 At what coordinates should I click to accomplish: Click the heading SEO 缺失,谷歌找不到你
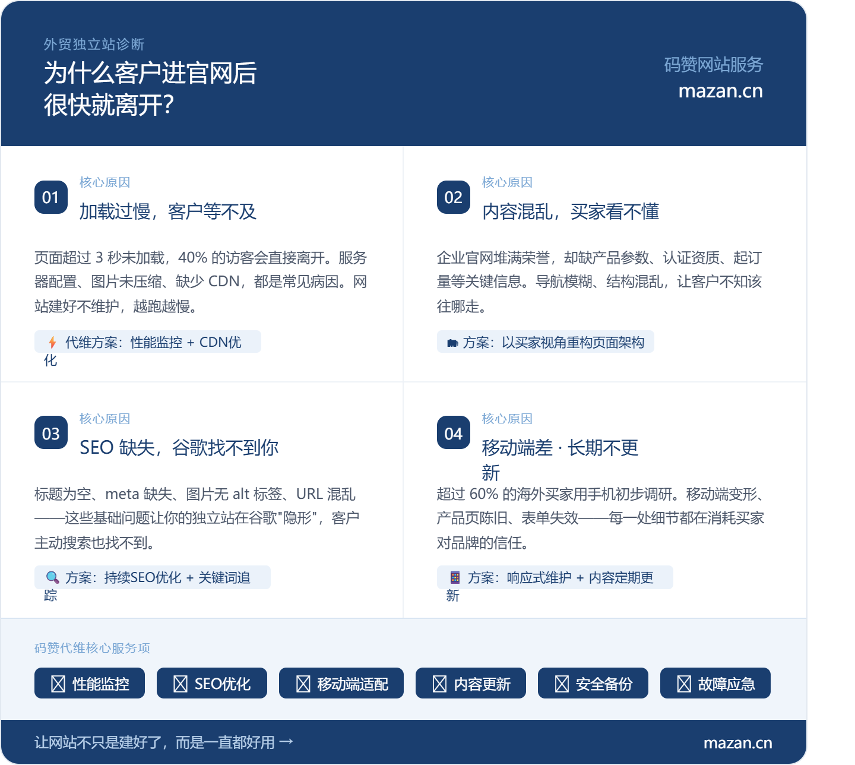coord(179,448)
